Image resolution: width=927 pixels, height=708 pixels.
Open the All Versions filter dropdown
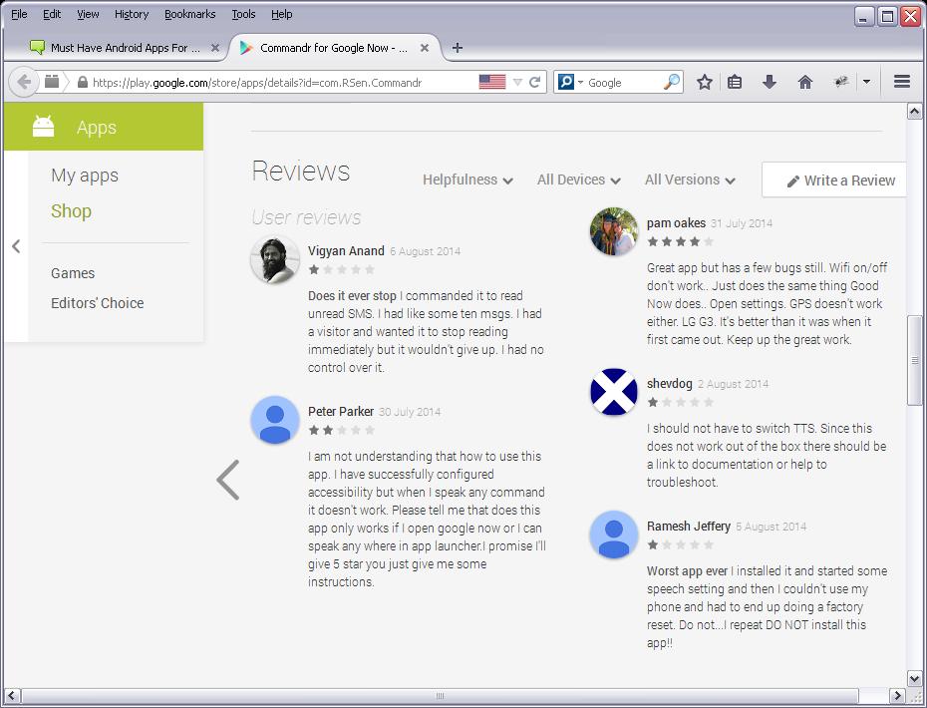pos(690,180)
